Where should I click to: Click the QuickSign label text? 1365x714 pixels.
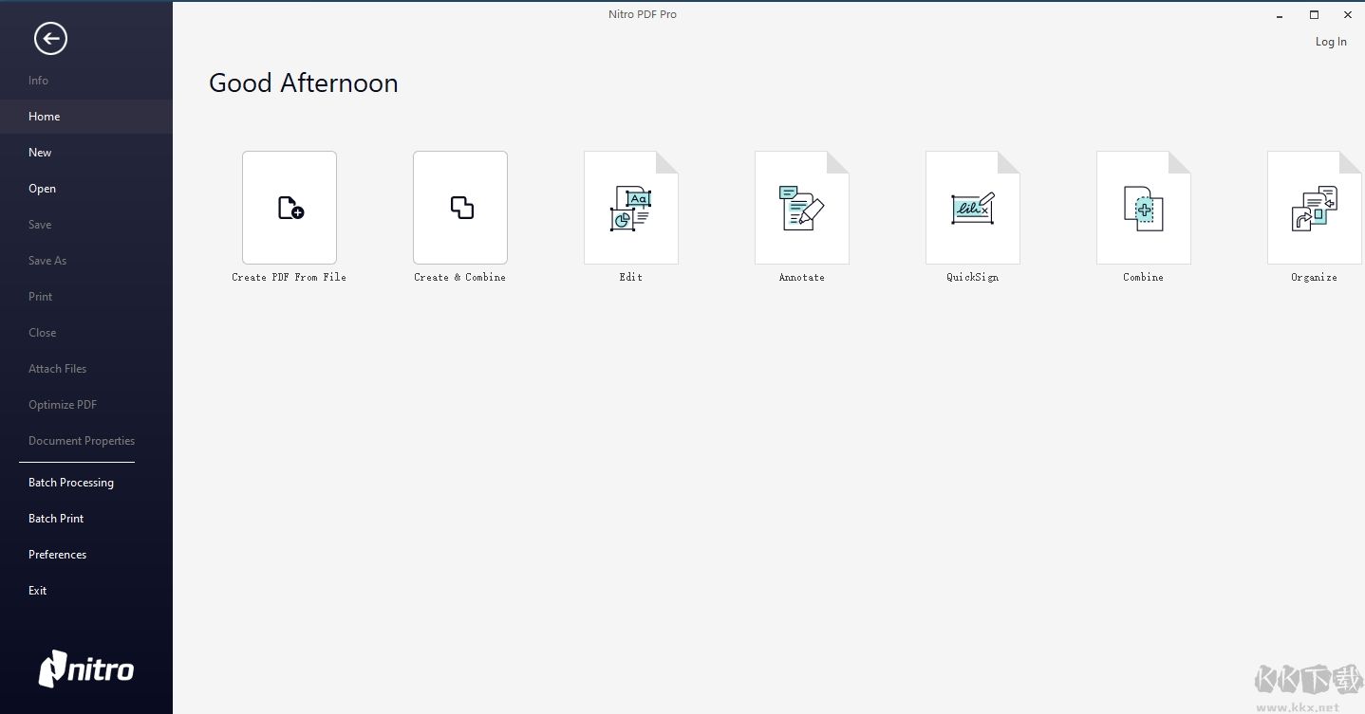point(973,277)
